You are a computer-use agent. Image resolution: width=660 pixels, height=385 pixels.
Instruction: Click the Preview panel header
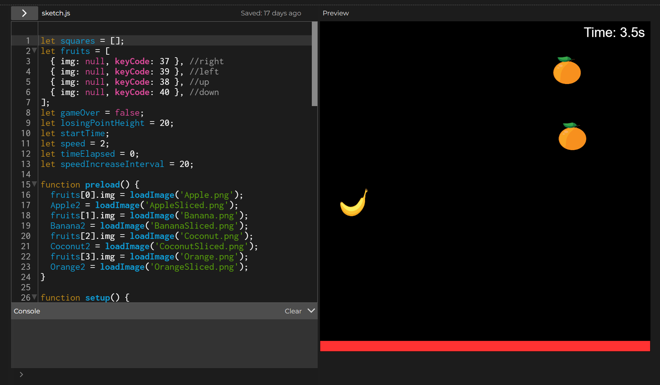(x=335, y=13)
